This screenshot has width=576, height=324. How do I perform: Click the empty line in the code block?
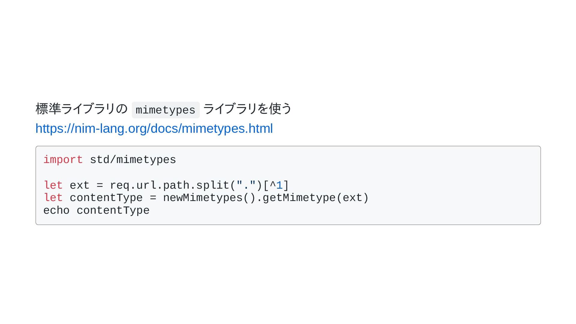pos(288,172)
